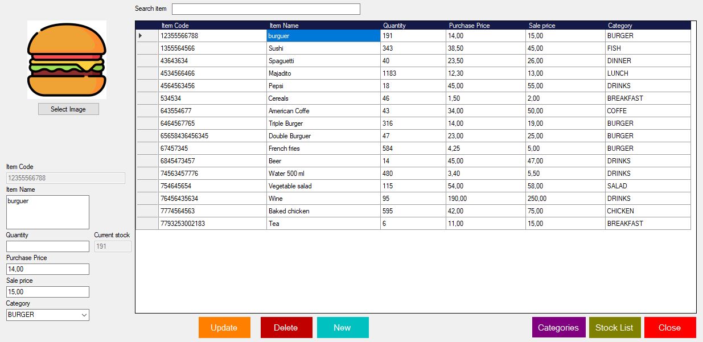Image resolution: width=703 pixels, height=342 pixels.
Task: Select the Spaguetti item name cell
Action: click(324, 61)
